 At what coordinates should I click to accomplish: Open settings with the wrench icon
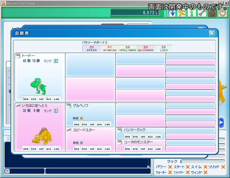click(x=202, y=13)
